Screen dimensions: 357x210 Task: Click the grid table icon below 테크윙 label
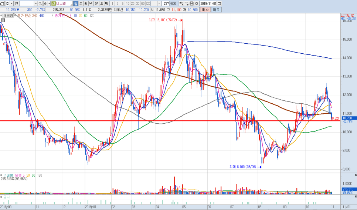(3, 20)
